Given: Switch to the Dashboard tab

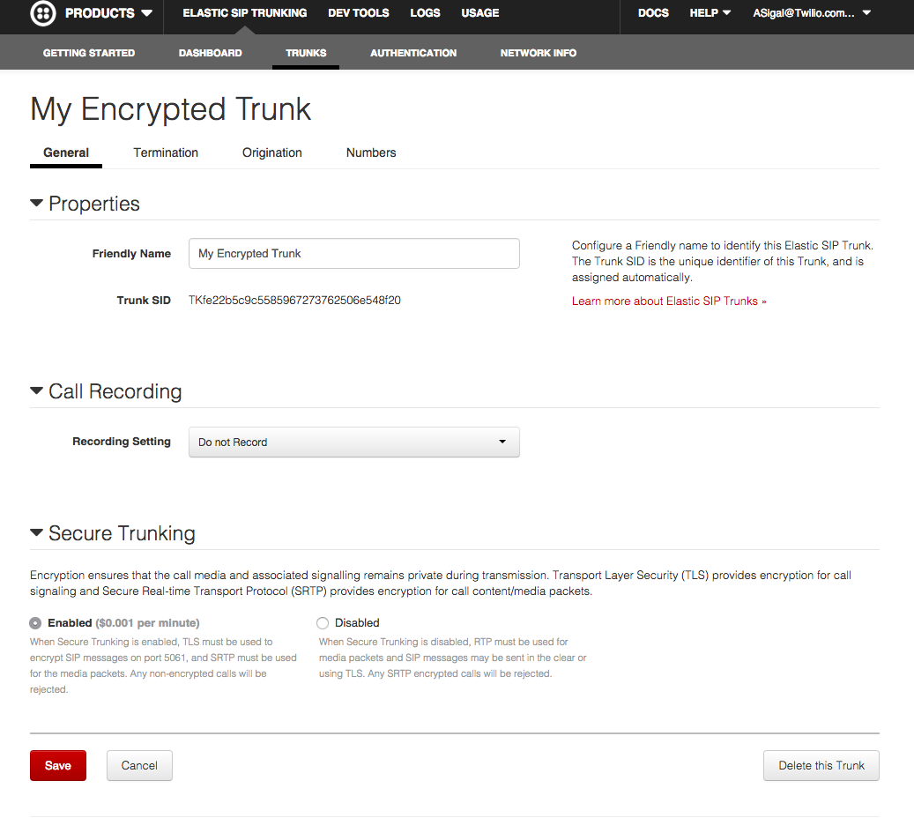Looking at the screenshot, I should click(x=211, y=53).
